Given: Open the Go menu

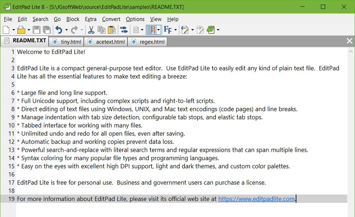Looking at the screenshot, I should click(57, 19).
